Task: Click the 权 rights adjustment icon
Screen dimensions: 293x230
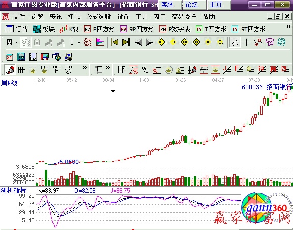Action: tap(88, 42)
